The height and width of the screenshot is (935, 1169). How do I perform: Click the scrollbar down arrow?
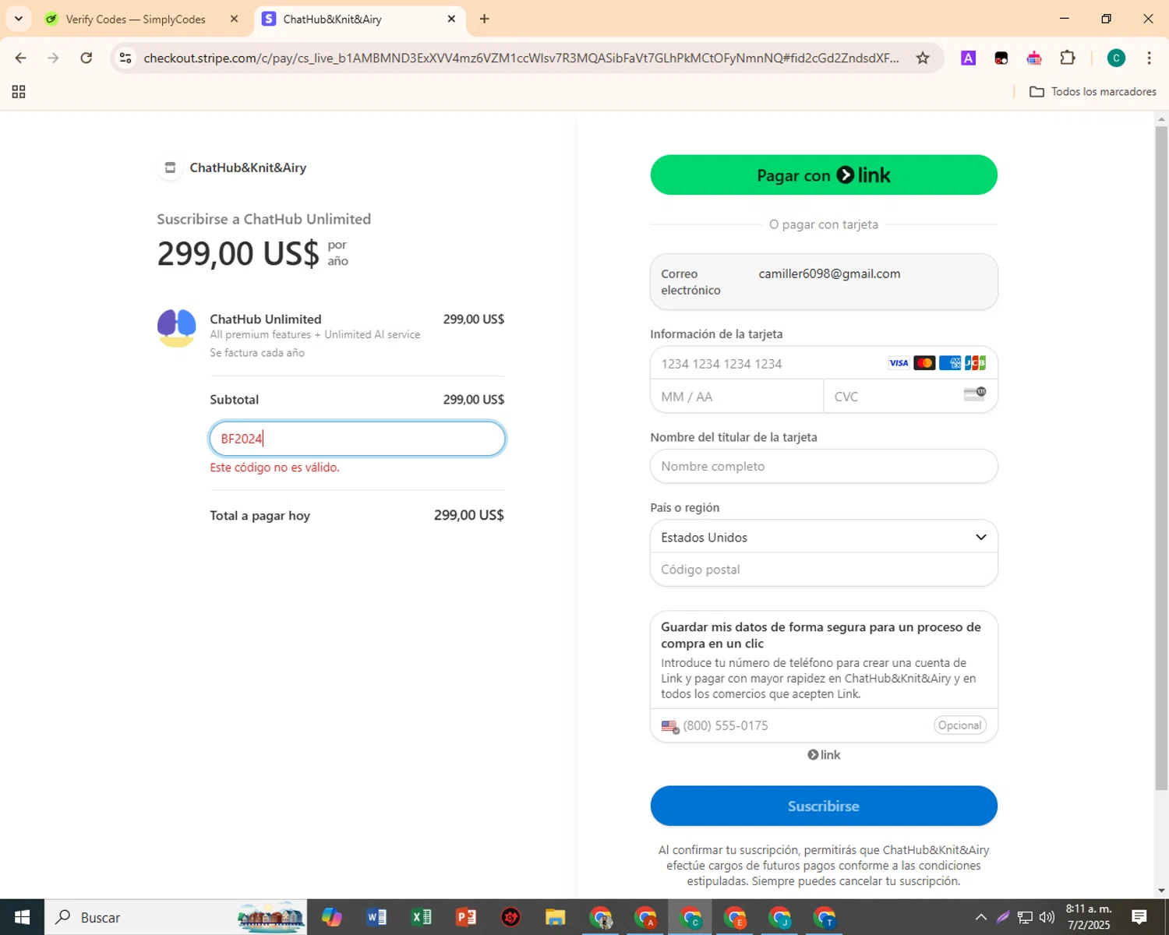(1161, 891)
